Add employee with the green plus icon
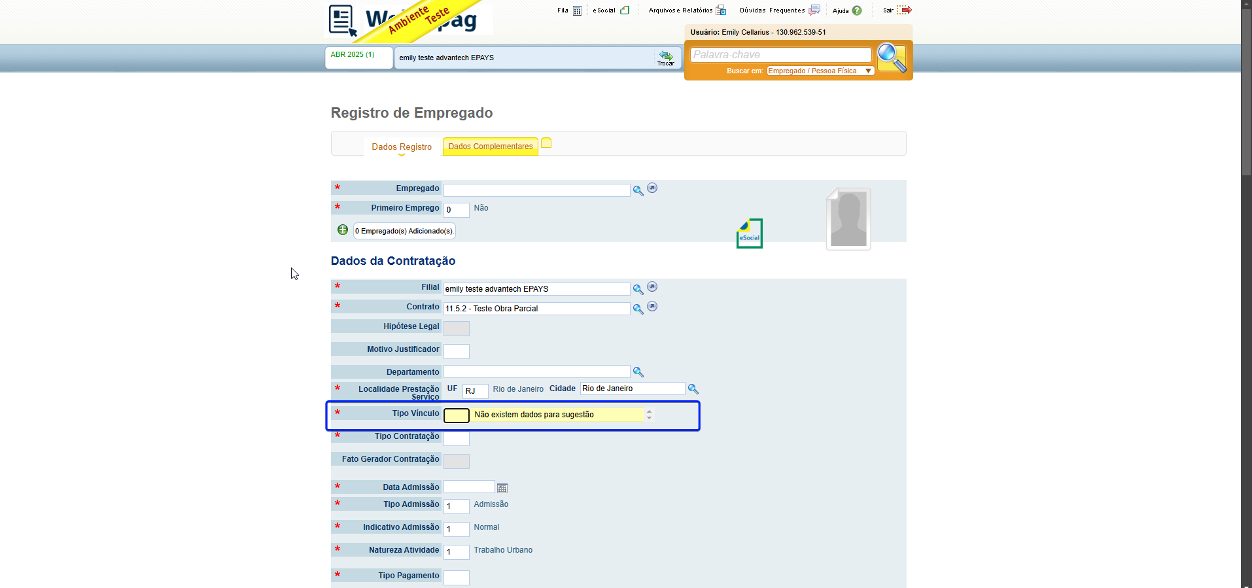This screenshot has height=588, width=1252. (x=343, y=230)
